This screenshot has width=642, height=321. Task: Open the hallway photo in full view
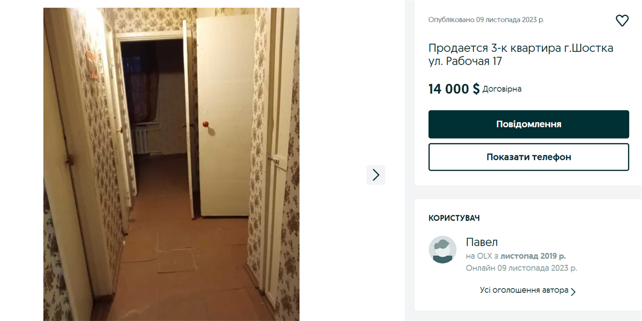pos(171,164)
